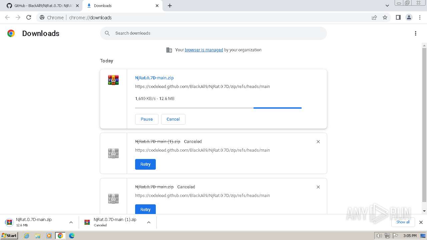This screenshot has width=427, height=240.
Task: Click the page vertical scrollbar
Action: point(424,125)
